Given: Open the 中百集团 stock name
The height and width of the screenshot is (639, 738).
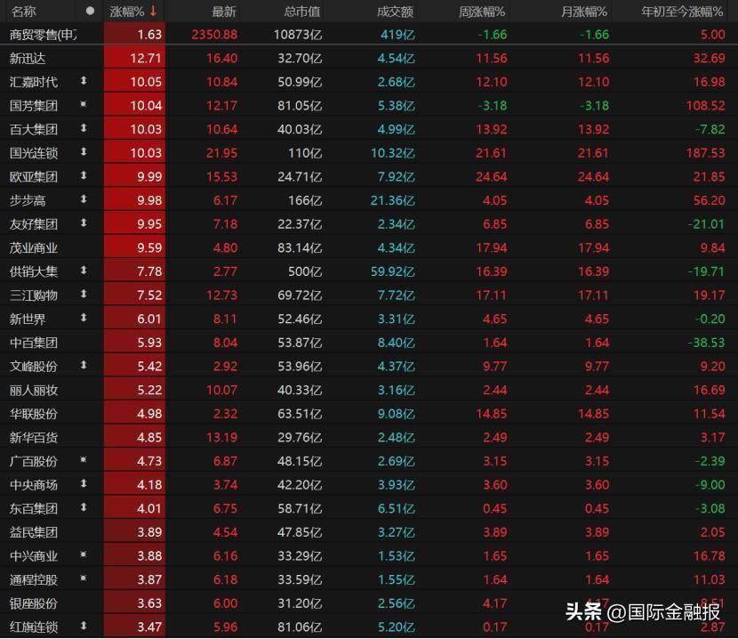Looking at the screenshot, I should click(34, 343).
